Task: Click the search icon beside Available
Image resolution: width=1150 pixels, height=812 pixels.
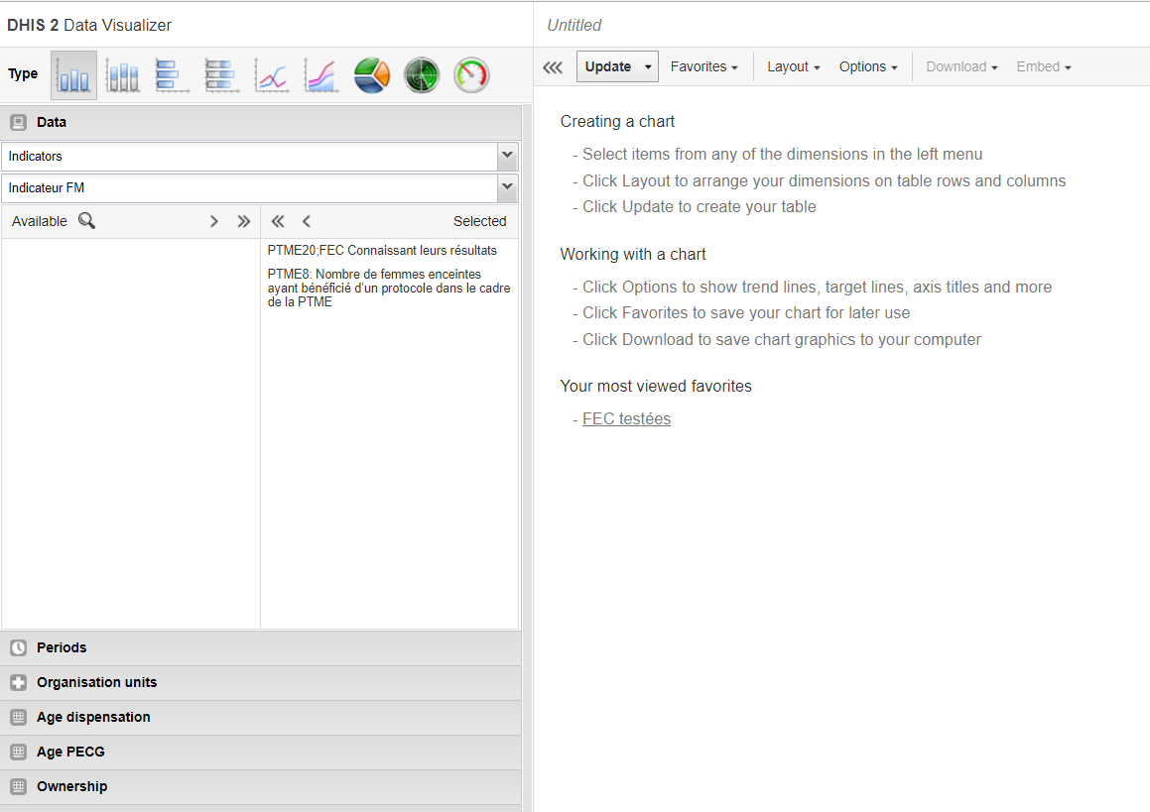Action: click(x=87, y=221)
